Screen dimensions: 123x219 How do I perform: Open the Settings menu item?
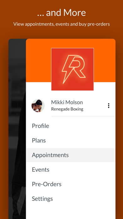[x=71, y=199]
